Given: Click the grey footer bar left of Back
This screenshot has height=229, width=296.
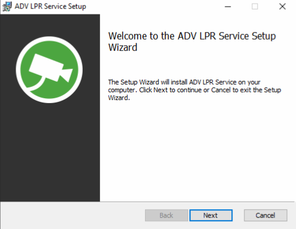Looking at the screenshot, I should click(x=72, y=215).
